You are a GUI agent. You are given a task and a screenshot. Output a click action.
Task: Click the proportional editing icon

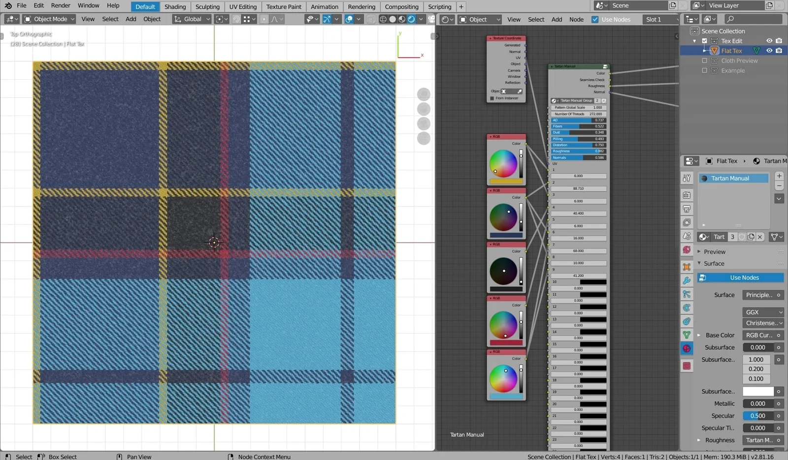tap(264, 19)
